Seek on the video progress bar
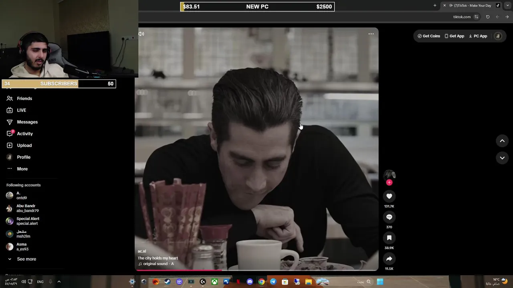The image size is (513, 288). (x=257, y=270)
